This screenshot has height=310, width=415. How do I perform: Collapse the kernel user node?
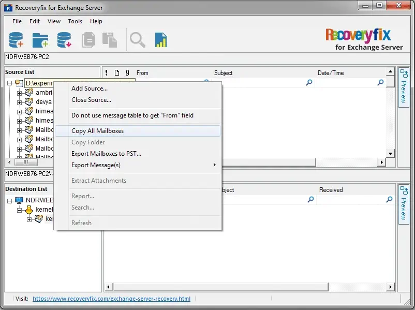pyautogui.click(x=19, y=210)
